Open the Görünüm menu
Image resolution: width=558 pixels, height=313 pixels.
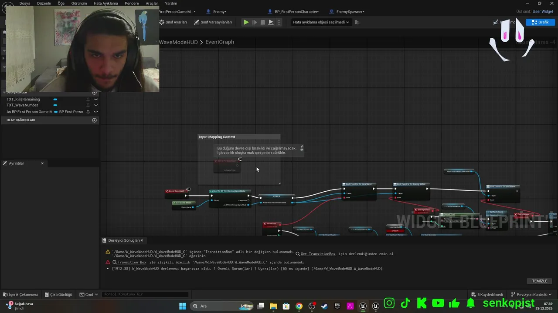[x=79, y=3]
